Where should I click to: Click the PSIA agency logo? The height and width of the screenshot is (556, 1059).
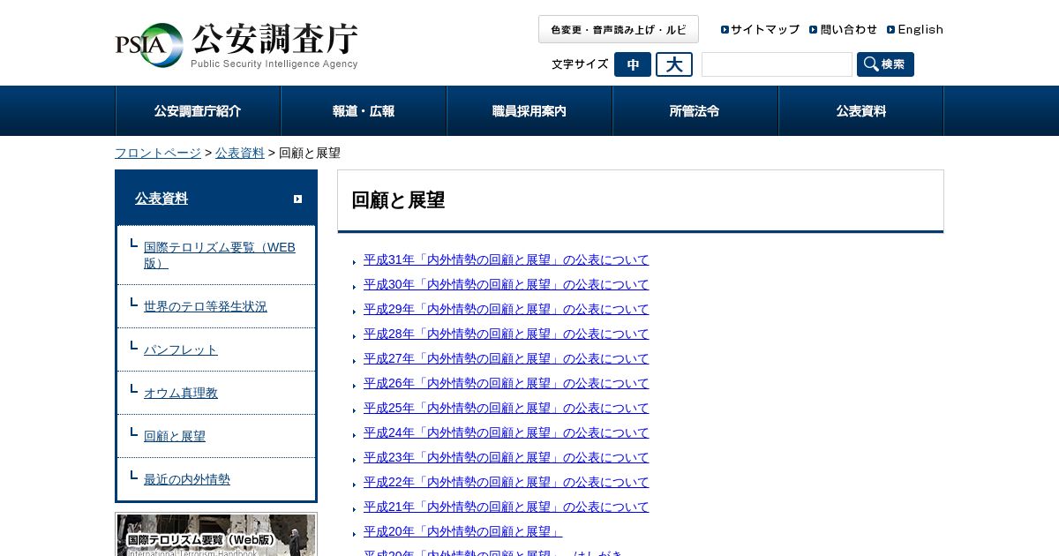pyautogui.click(x=237, y=46)
